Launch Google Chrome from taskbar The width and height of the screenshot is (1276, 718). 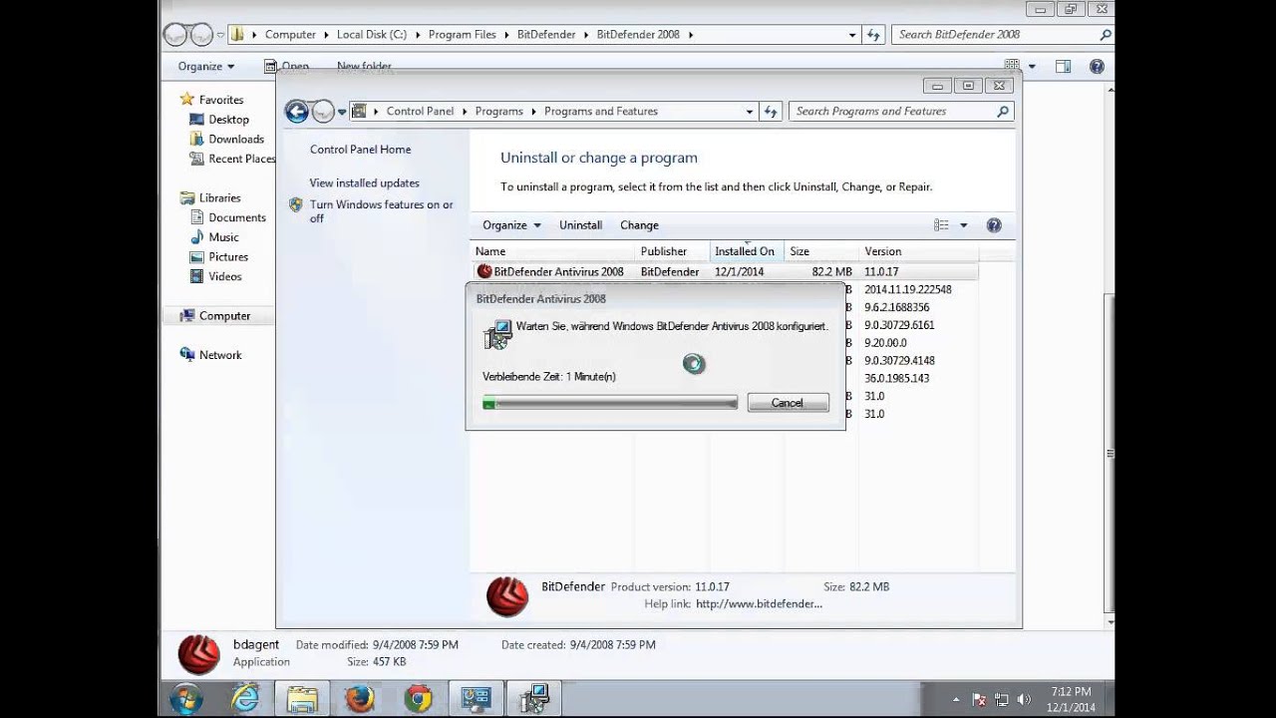pyautogui.click(x=418, y=699)
